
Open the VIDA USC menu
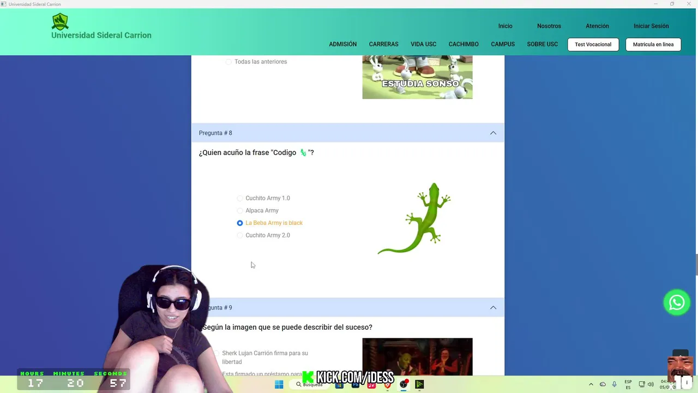point(424,44)
